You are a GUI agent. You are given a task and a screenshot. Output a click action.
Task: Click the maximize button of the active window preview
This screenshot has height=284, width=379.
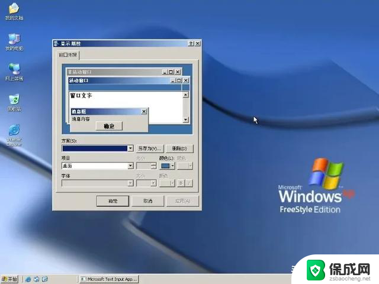click(x=179, y=80)
